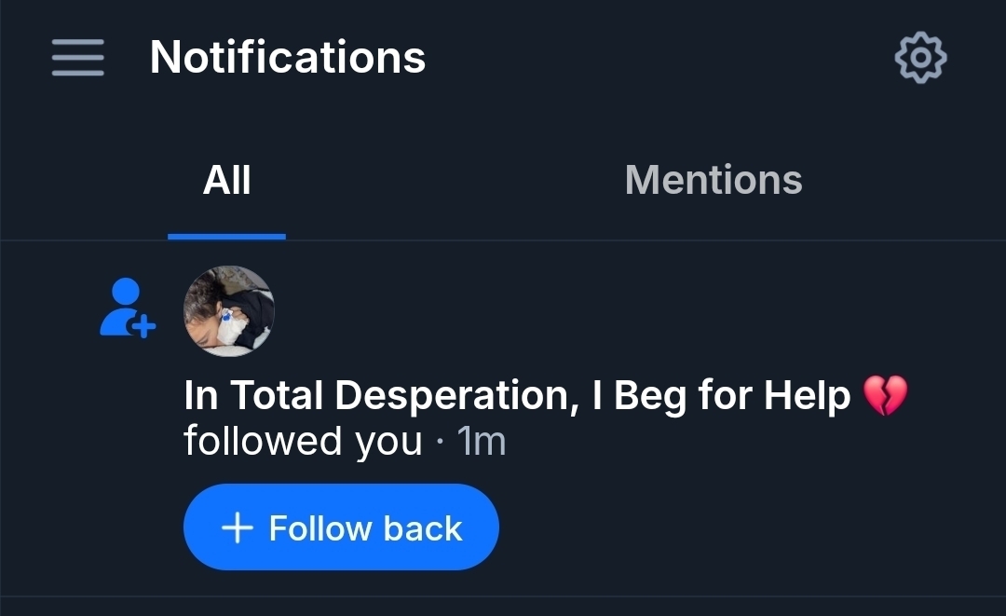Select the All notifications tab

226,180
